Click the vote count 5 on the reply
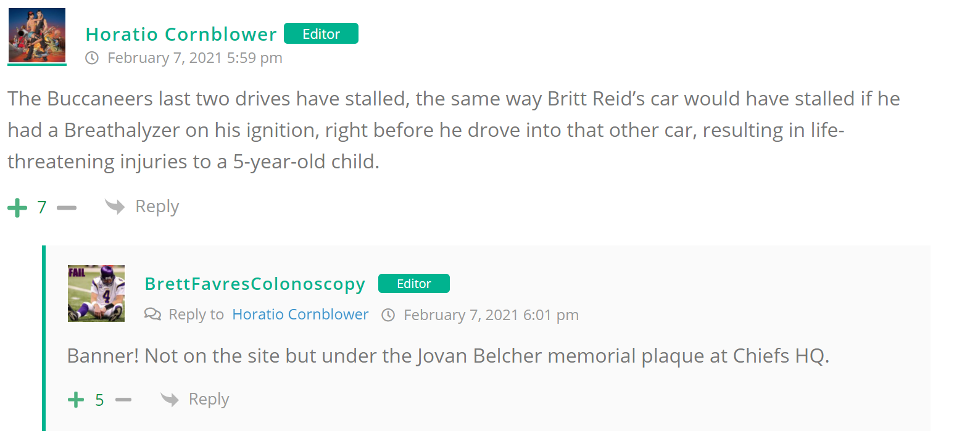 tap(99, 400)
